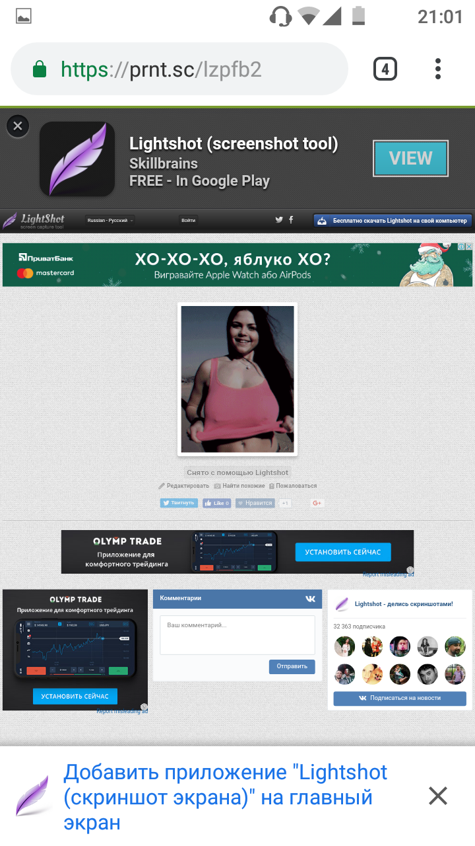Open the tab switcher showing 4 tabs
Screen dimensions: 475x846
[x=385, y=69]
